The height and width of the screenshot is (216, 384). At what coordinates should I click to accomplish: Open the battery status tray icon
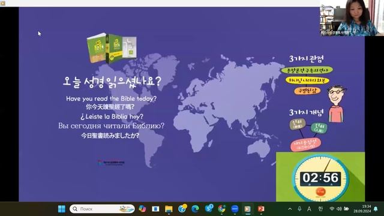(x=346, y=209)
